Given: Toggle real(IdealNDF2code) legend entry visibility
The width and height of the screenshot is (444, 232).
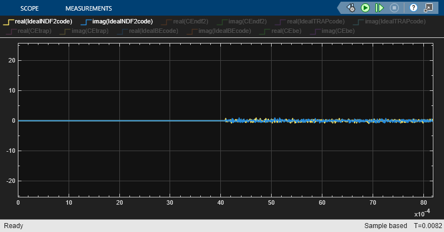Looking at the screenshot, I should 38,22.
